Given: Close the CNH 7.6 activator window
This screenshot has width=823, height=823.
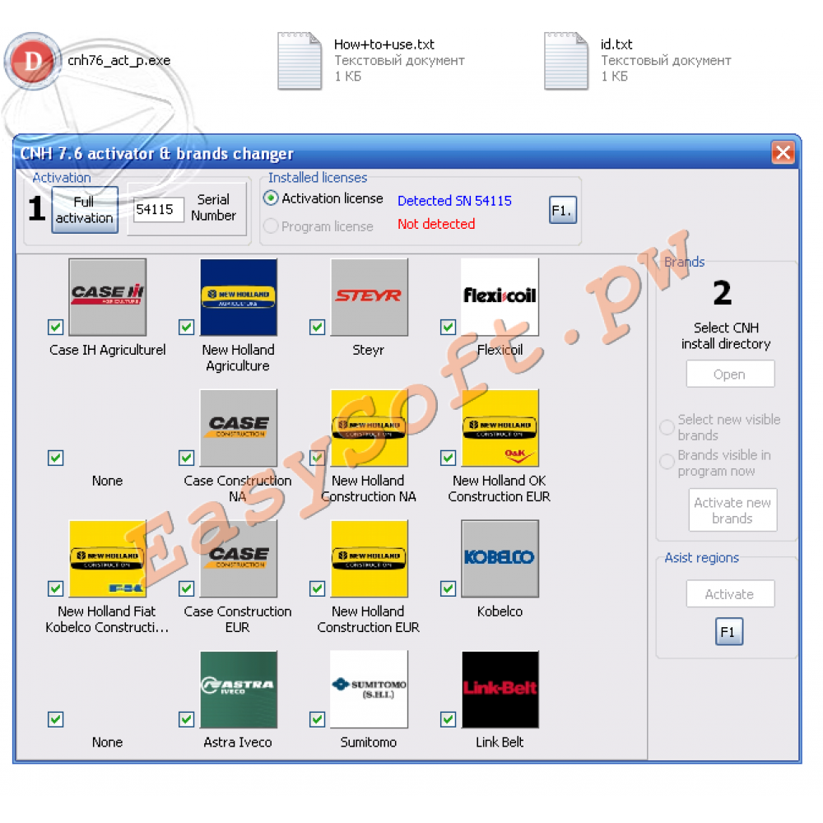Looking at the screenshot, I should (x=783, y=153).
